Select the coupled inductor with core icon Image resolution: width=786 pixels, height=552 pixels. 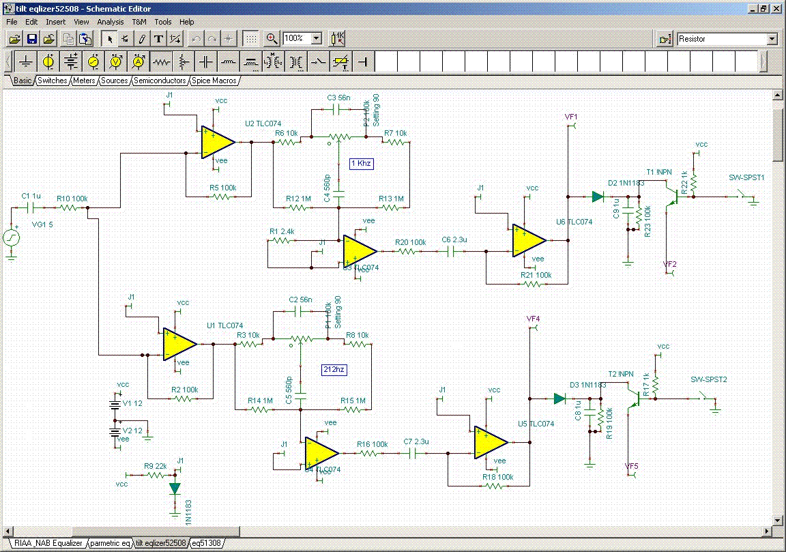(x=251, y=61)
